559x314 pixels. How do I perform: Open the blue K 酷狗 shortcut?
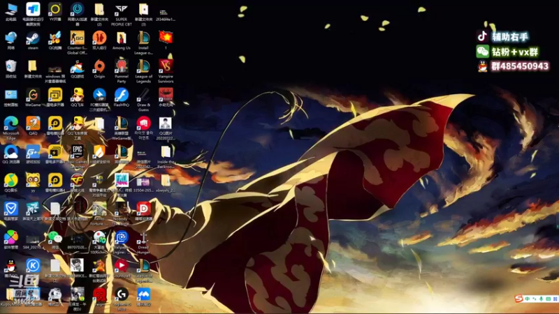coord(33,266)
